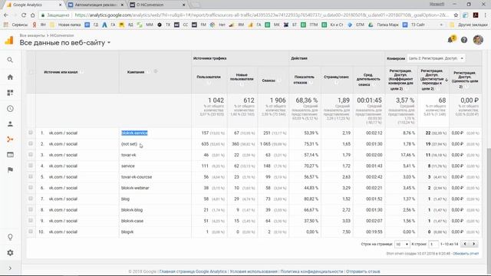The image size is (491, 276).
Task: Click the search icon in sidebar
Action: [10, 60]
